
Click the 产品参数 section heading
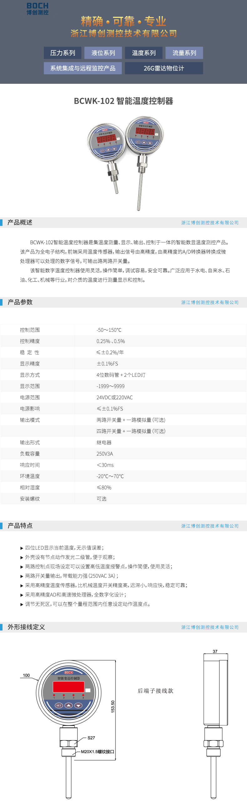click(20, 302)
